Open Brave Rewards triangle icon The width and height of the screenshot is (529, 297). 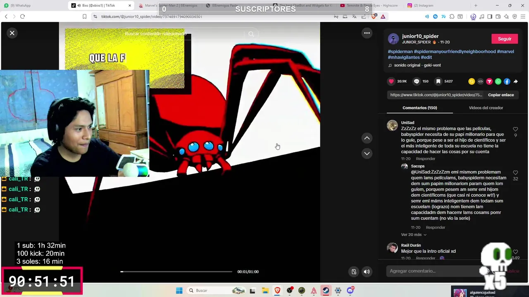[383, 16]
